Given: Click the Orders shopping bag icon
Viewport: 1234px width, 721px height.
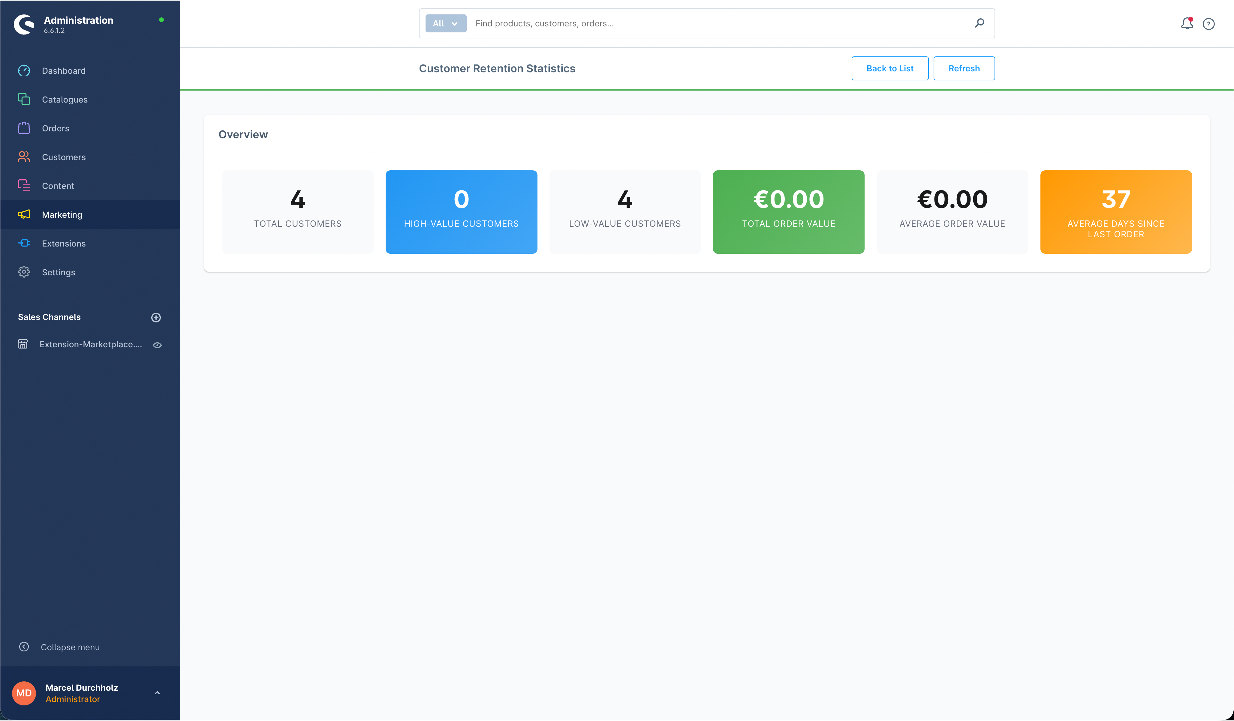Looking at the screenshot, I should coord(23,128).
